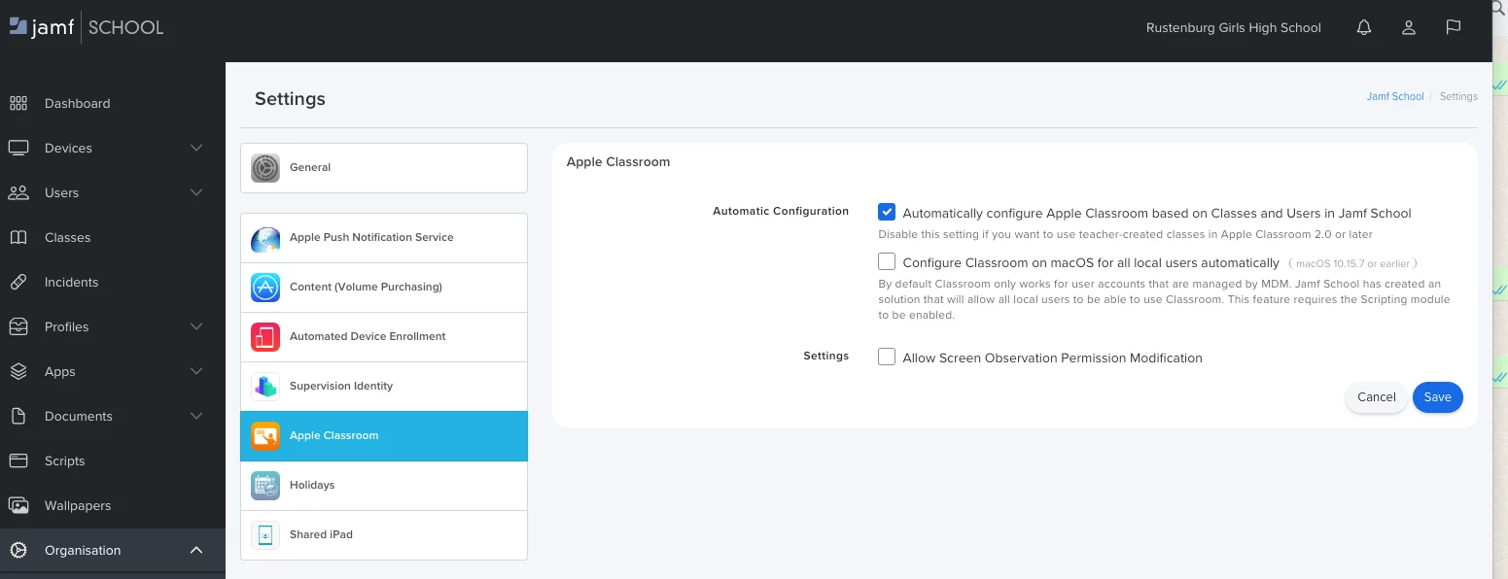Open Wallpapers in the sidebar
This screenshot has width=1508, height=579.
tap(113, 505)
